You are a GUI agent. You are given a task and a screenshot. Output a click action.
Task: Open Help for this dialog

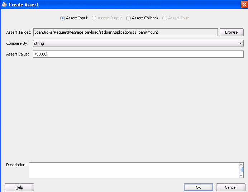click(x=19, y=187)
